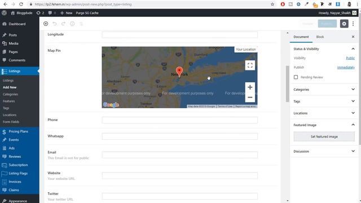361x203 pixels.
Task: Expand the Locations panel
Action: [324, 113]
